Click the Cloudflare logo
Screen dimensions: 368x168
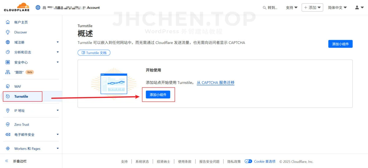coord(17,7)
